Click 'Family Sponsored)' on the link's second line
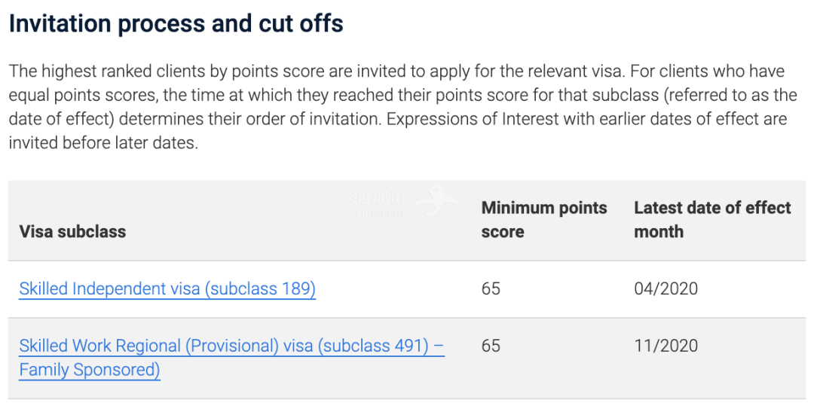This screenshot has width=814, height=406. tap(89, 370)
